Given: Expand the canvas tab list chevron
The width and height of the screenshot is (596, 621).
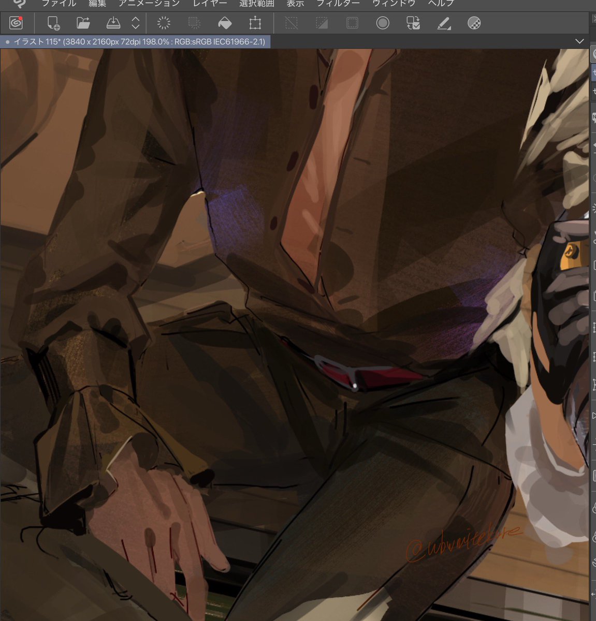Looking at the screenshot, I should coord(579,41).
